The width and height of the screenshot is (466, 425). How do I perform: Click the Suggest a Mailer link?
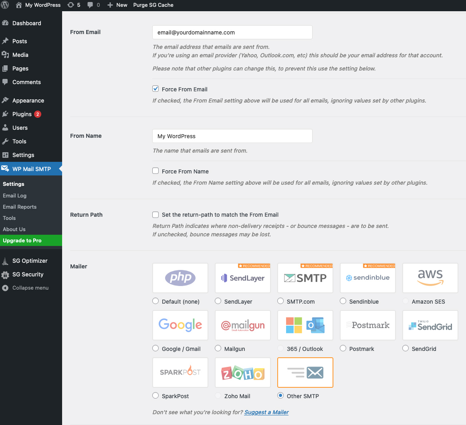click(266, 412)
